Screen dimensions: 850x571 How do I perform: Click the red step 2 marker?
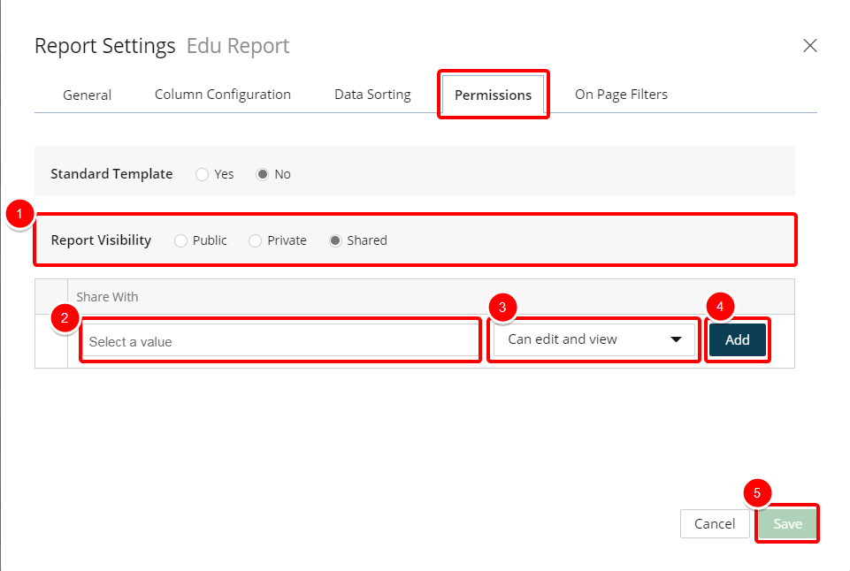[65, 318]
